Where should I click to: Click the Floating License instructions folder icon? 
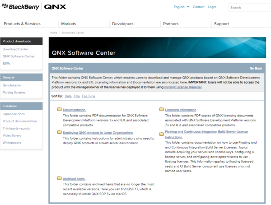point(161,132)
